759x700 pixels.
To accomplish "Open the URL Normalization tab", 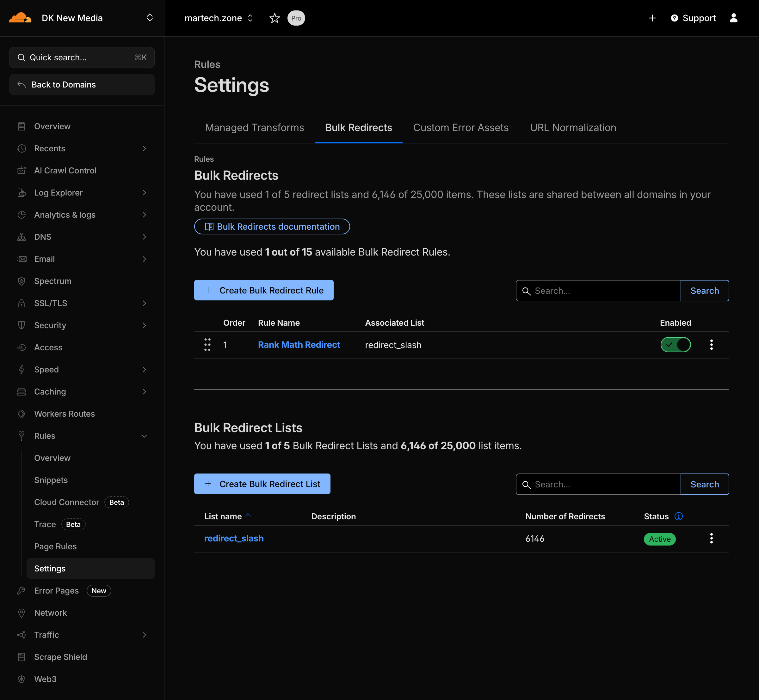I will pos(573,128).
